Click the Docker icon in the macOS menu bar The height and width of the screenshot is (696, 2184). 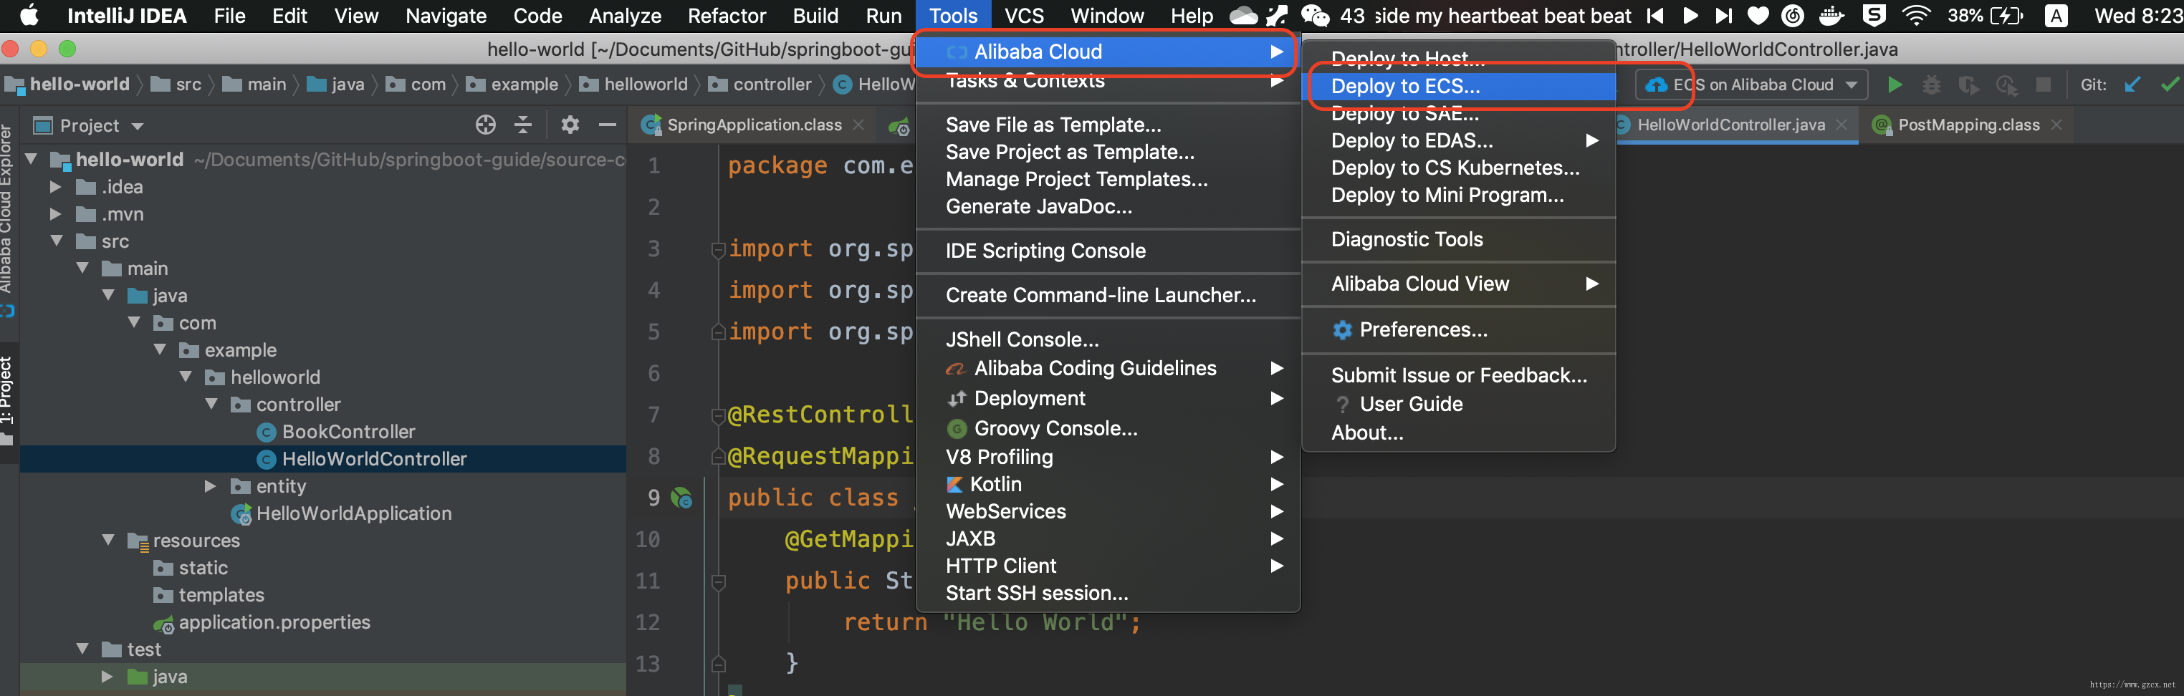[1831, 16]
